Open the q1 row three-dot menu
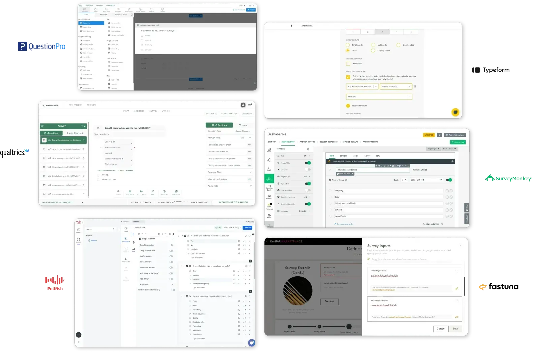Image resolution: width=539 pixels, height=352 pixels. pyautogui.click(x=84, y=140)
